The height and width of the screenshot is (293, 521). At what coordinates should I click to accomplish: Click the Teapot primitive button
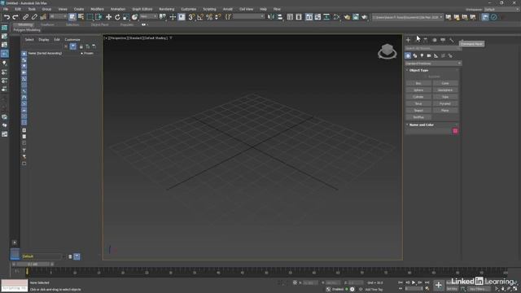pos(418,111)
